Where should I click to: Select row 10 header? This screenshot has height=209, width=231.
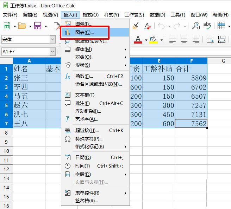pyautogui.click(x=6, y=151)
